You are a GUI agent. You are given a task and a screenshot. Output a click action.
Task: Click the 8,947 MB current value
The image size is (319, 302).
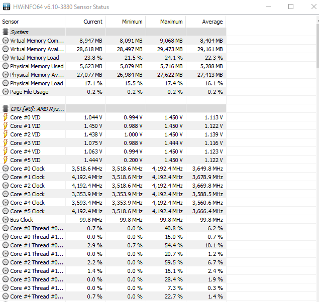click(91, 41)
